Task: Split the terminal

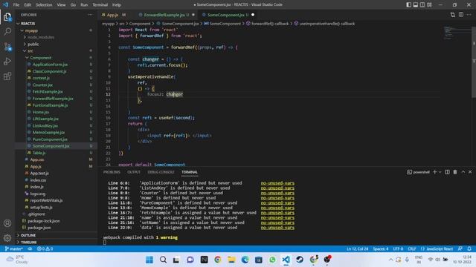Action: [x=447, y=172]
